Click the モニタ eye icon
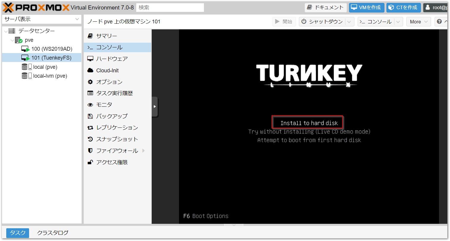450x241 pixels. point(90,105)
